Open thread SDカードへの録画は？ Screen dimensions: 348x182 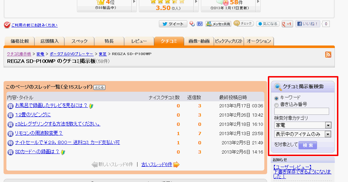point(37,152)
